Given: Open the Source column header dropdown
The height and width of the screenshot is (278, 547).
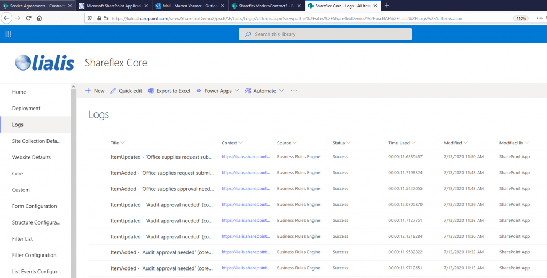Looking at the screenshot, I should 287,143.
